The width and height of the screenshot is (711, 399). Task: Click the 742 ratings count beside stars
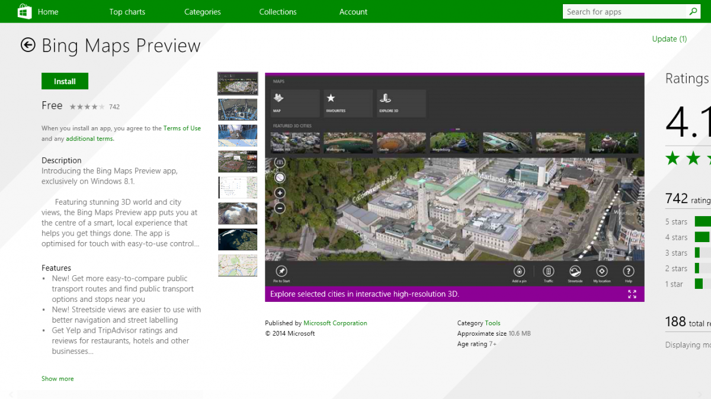(x=114, y=107)
